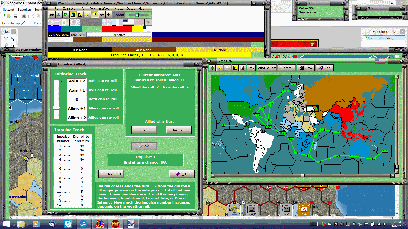Open the Command menu
The height and width of the screenshot is (229, 408).
tap(69, 9)
